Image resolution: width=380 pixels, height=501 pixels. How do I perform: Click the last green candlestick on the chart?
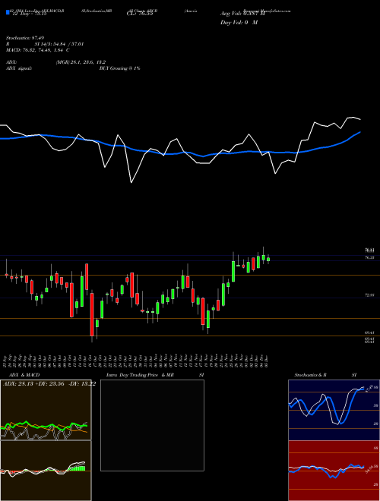[268, 259]
